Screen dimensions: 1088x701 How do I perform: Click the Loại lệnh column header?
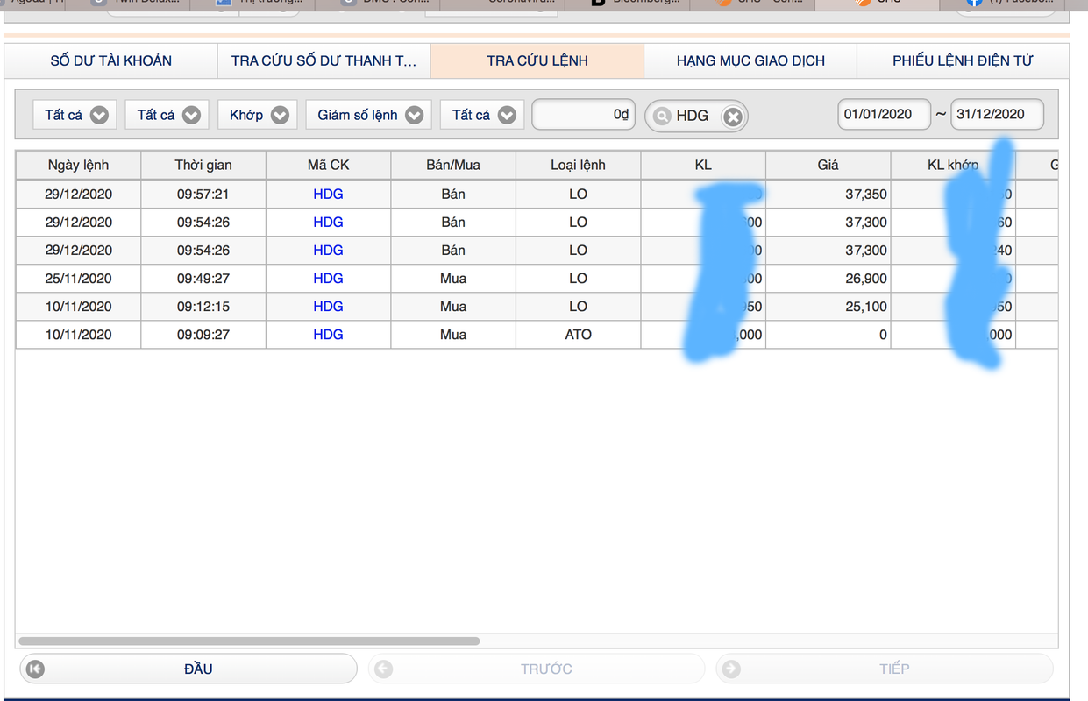tap(579, 165)
